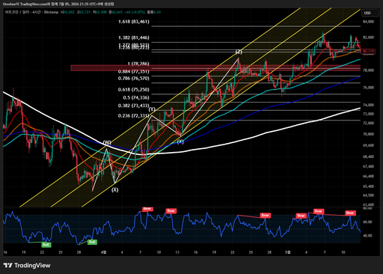The image size is (383, 274).
Task: Click the 13 date label on time axis
Action: pos(177,252)
